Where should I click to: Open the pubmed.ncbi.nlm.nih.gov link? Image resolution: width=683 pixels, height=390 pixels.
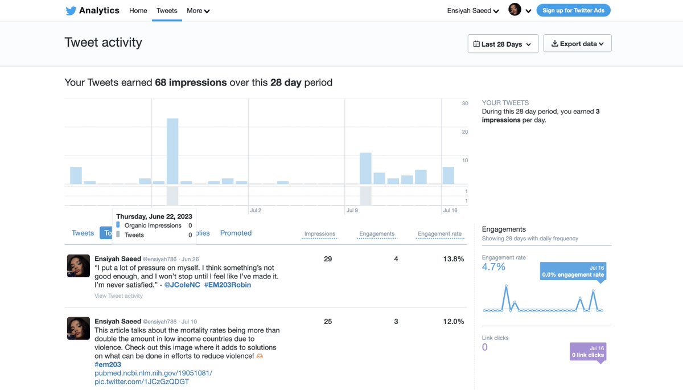pos(153,373)
